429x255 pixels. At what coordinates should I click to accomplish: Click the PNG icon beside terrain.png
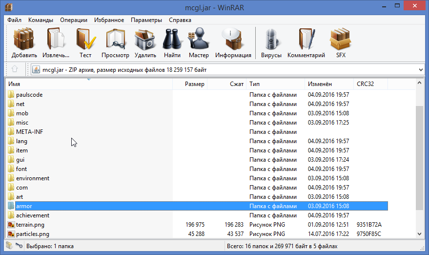[11, 225]
